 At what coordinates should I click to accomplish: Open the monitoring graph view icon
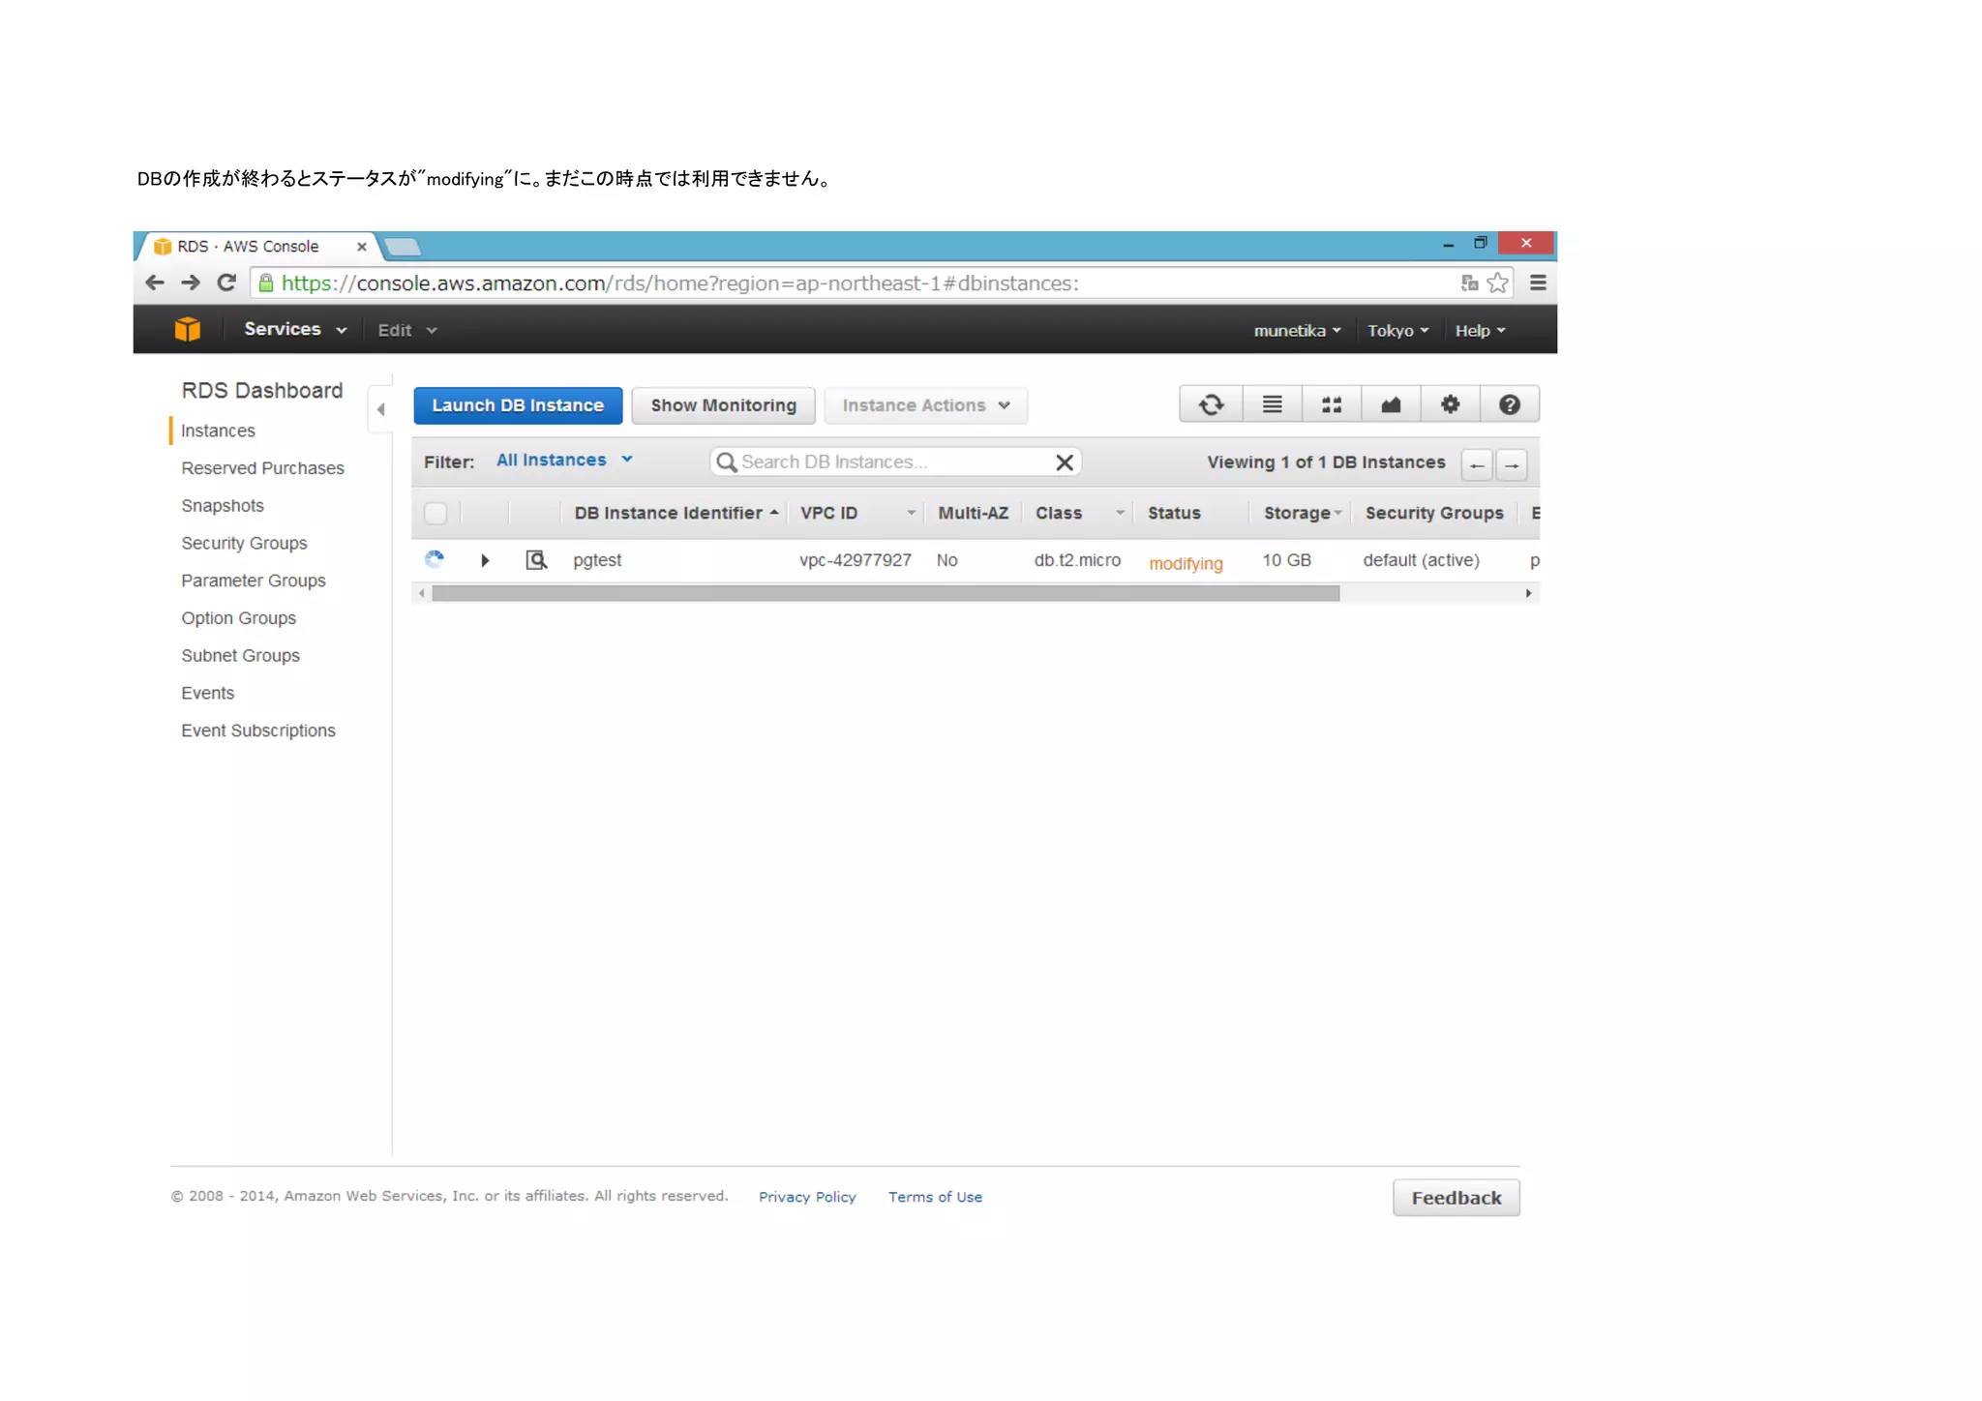(1391, 404)
